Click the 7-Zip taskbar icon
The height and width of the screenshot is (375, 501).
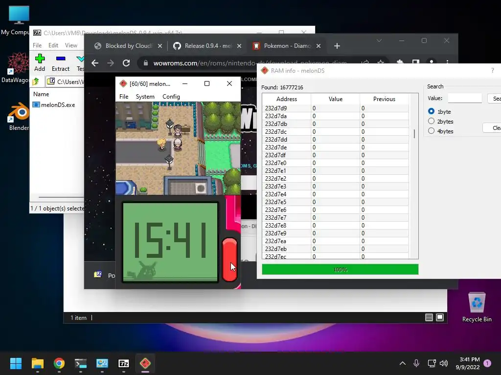pyautogui.click(x=124, y=363)
